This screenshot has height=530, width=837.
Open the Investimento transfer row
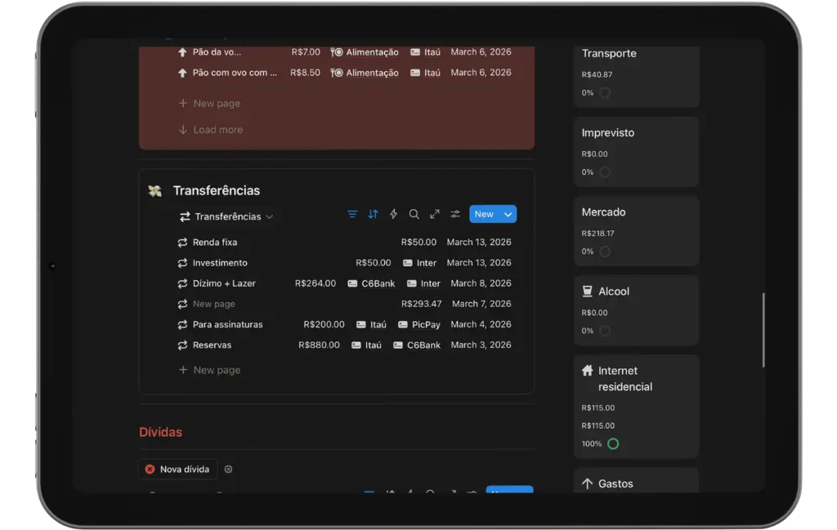344,263
